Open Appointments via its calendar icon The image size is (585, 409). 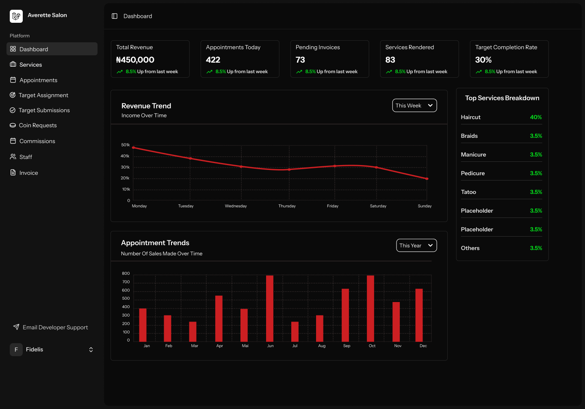click(13, 80)
